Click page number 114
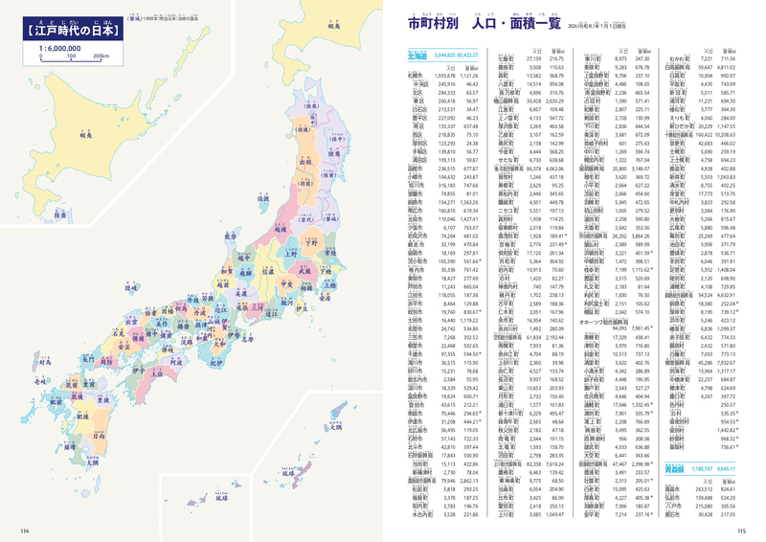The image size is (766, 542). pyautogui.click(x=25, y=531)
